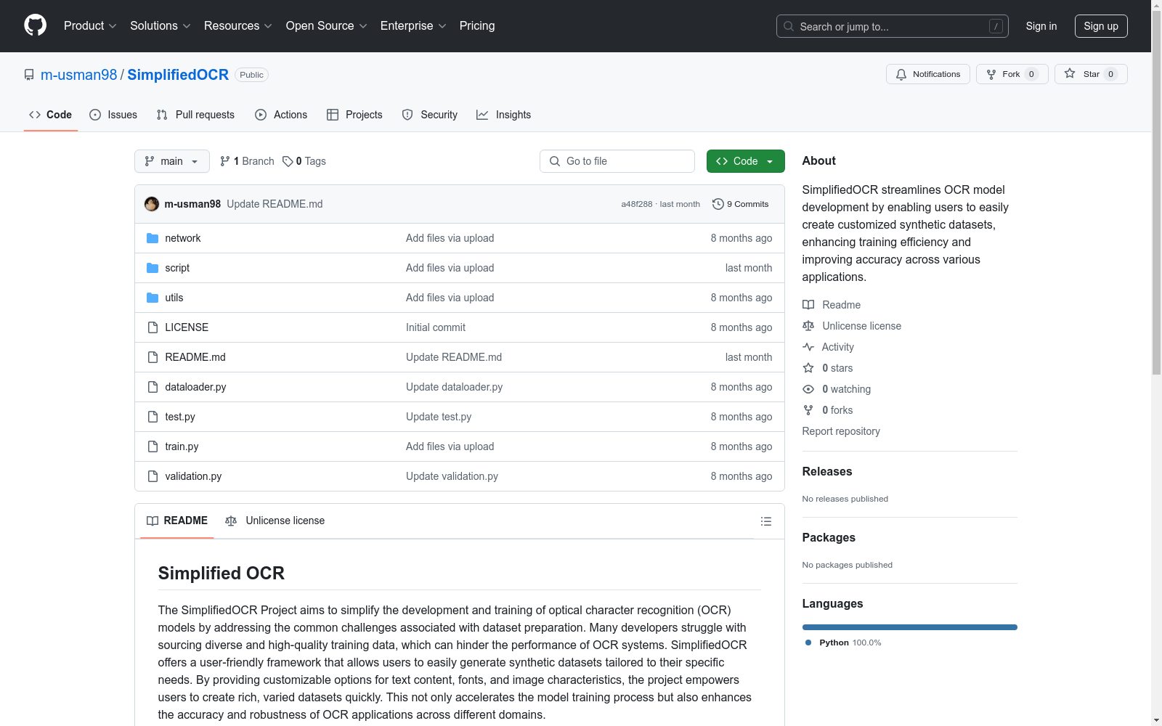Expand the Enterprise menu
The width and height of the screenshot is (1162, 726).
pyautogui.click(x=413, y=26)
